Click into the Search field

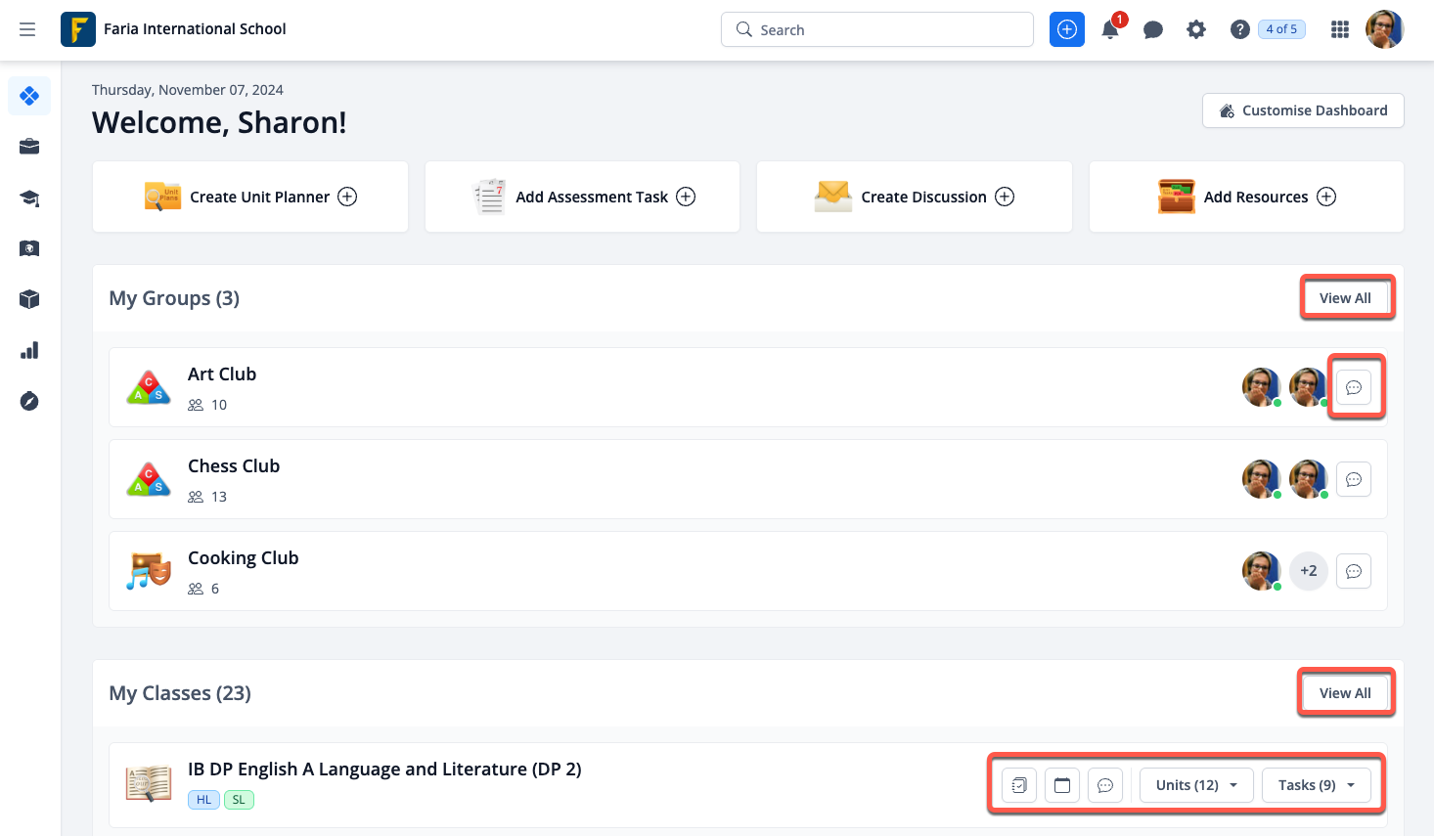pyautogui.click(x=877, y=29)
